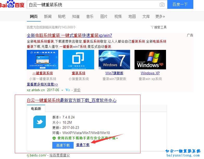This screenshot has height=159, width=204.
Task: Select the 视频 tab
Action: (x=118, y=17)
